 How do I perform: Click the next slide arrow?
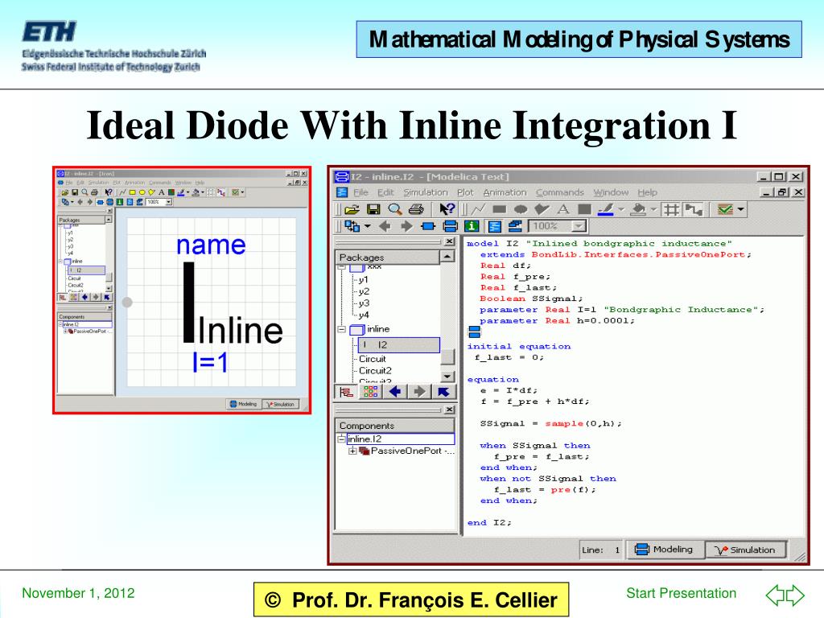tap(795, 595)
